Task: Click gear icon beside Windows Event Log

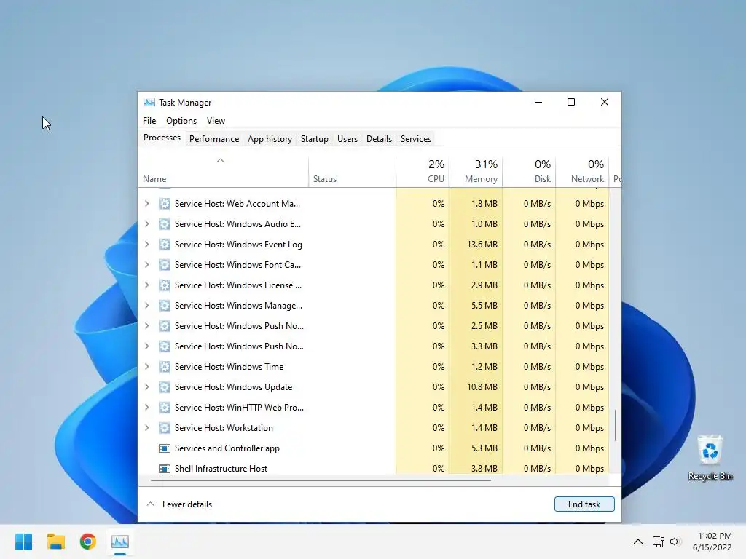Action: [x=164, y=245]
